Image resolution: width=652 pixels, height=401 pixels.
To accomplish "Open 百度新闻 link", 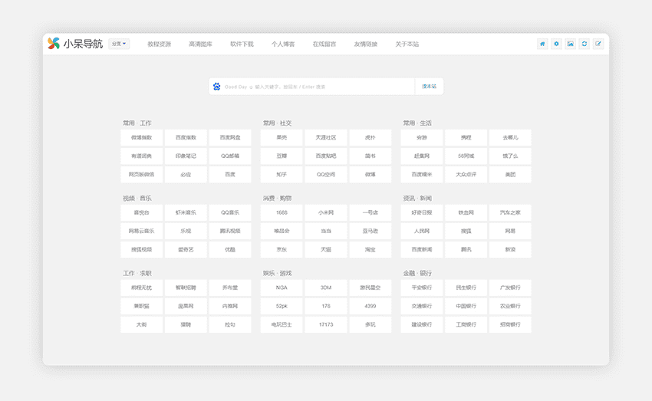I will [x=422, y=250].
